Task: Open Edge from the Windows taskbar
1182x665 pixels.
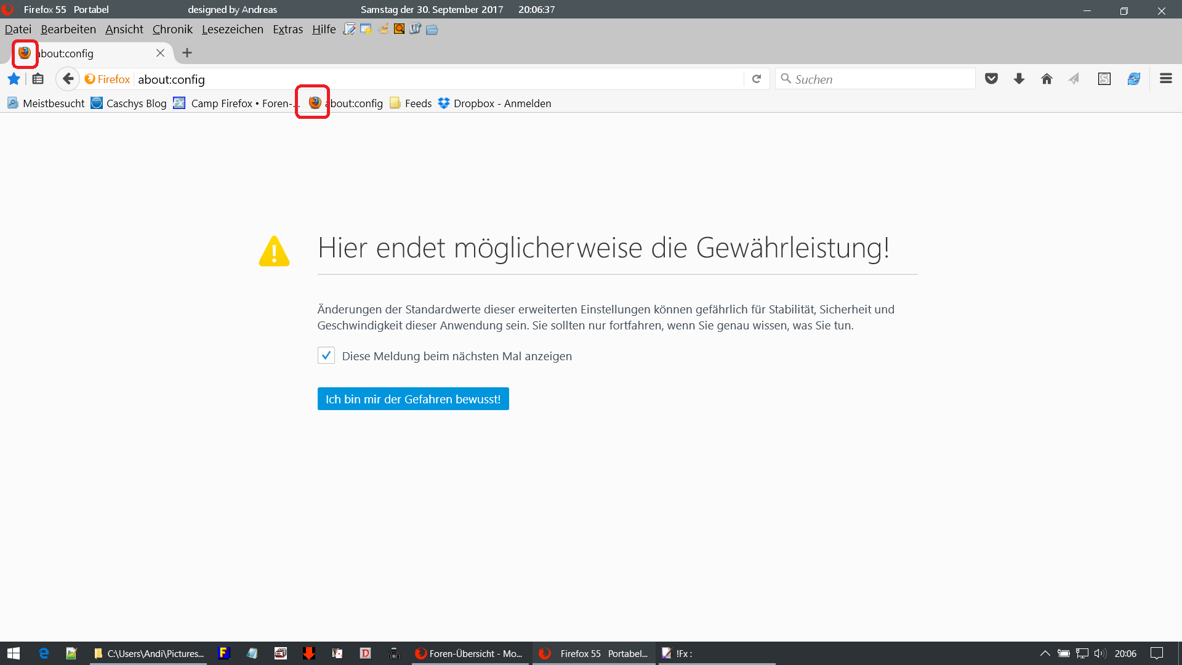Action: 44,653
